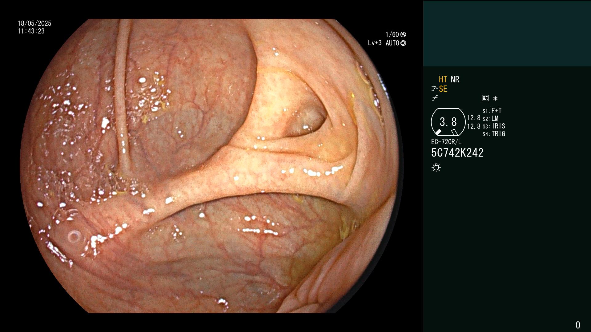The image size is (591, 332).
Task: Click the Lv+3 brightness level value
Action: pos(375,43)
